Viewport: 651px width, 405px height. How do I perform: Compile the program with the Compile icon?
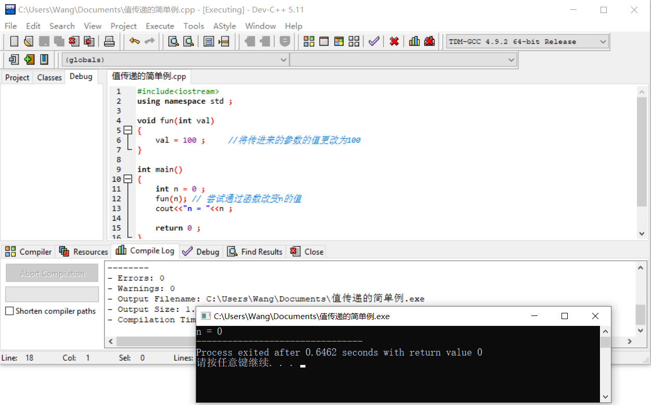tap(308, 41)
